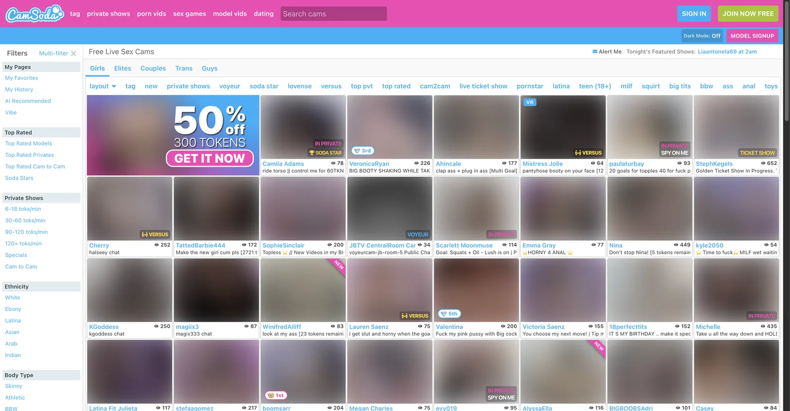The height and width of the screenshot is (411, 790).
Task: Click the Ticket Show badge on StephKegels
Action: coord(757,153)
